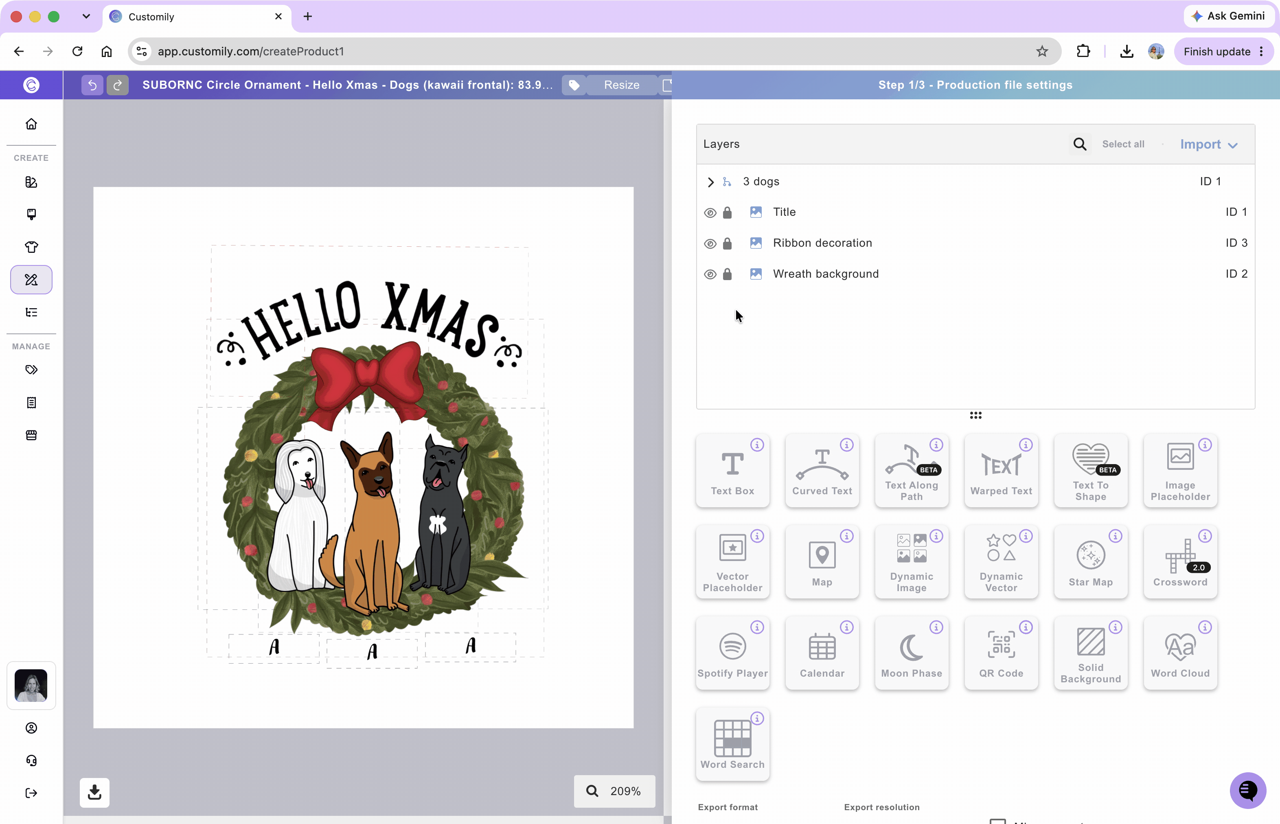Add a QR Code element
This screenshot has height=824, width=1280.
click(1001, 653)
